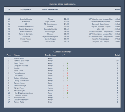Screen dimensions: 125x112
Task: Select the Denmark Superligaen label
Action: tap(100, 24)
